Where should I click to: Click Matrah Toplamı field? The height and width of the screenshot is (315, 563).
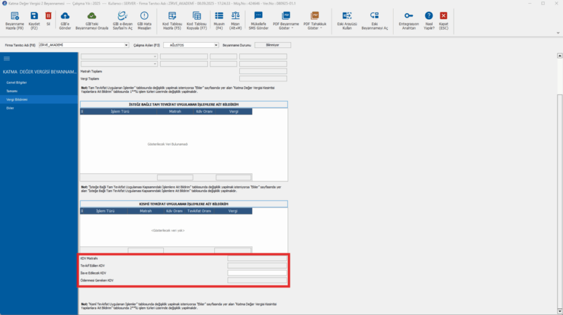263,71
